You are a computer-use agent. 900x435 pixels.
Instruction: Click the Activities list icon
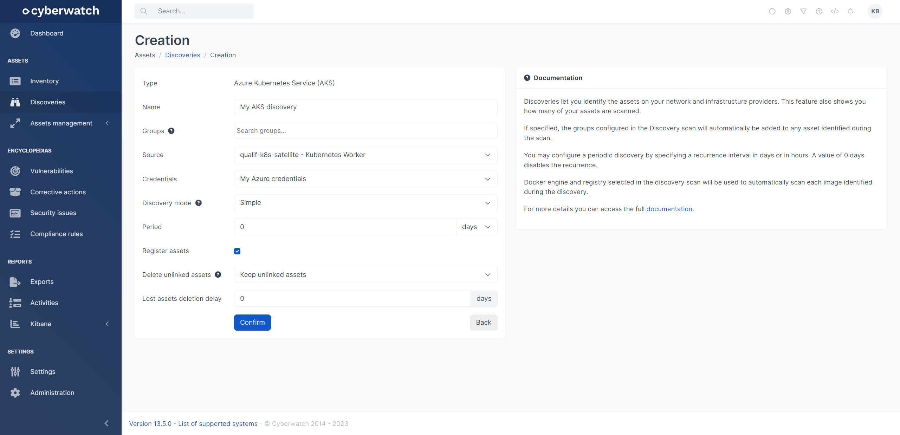[x=15, y=303]
